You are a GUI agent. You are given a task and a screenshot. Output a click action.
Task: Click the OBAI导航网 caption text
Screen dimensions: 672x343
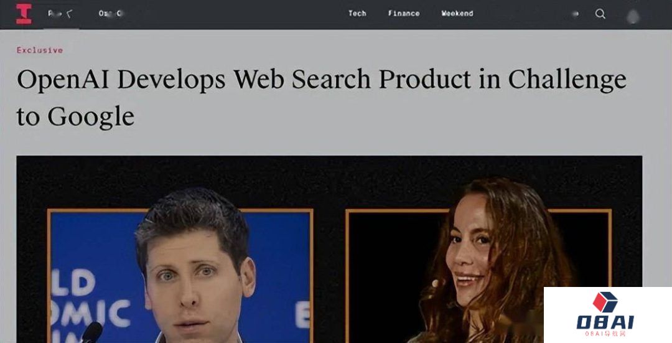click(x=605, y=333)
